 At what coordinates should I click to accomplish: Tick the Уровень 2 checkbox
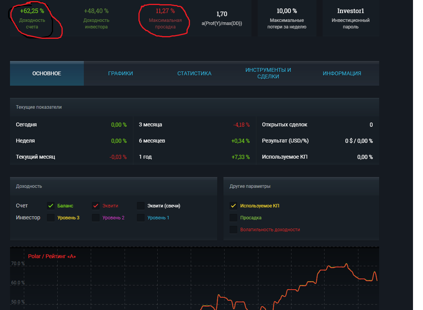(x=96, y=218)
